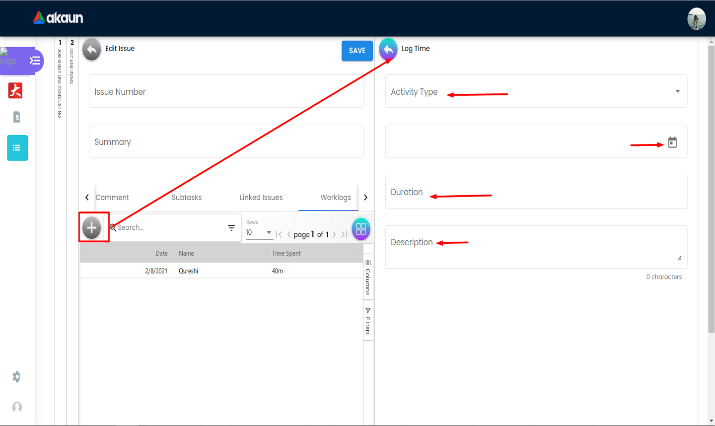This screenshot has width=715, height=426.
Task: Focus the Summary field
Action: click(x=226, y=142)
